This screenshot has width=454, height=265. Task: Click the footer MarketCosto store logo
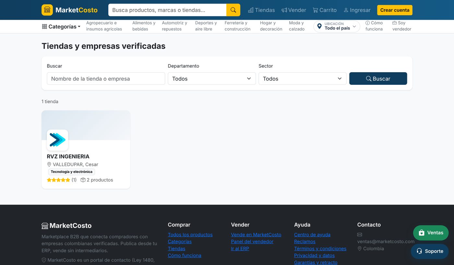pos(66,226)
